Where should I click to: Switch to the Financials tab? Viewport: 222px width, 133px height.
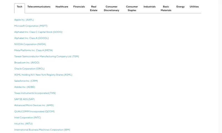79,7
